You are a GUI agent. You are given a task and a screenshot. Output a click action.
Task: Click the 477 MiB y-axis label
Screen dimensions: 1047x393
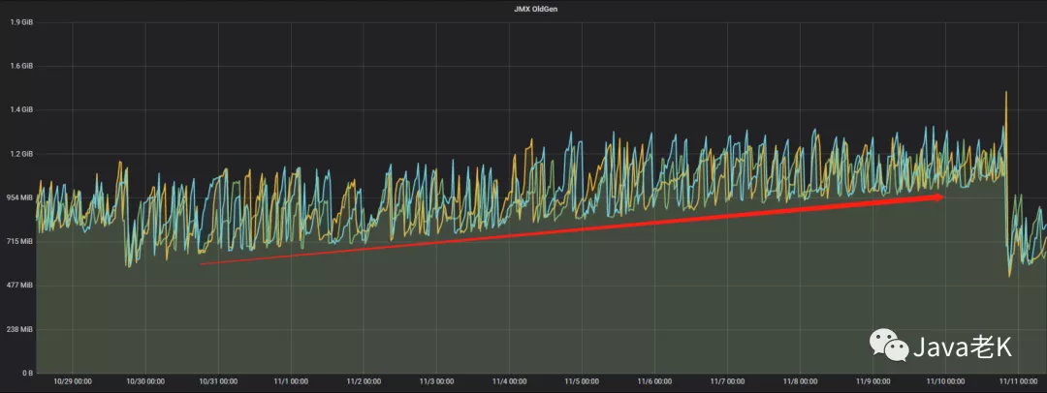click(18, 285)
